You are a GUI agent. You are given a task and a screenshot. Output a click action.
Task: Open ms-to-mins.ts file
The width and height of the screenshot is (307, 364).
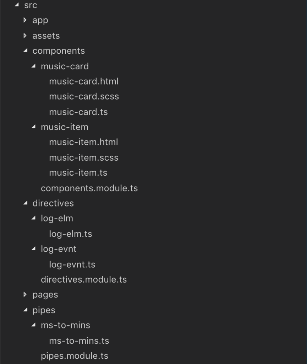pos(79,341)
